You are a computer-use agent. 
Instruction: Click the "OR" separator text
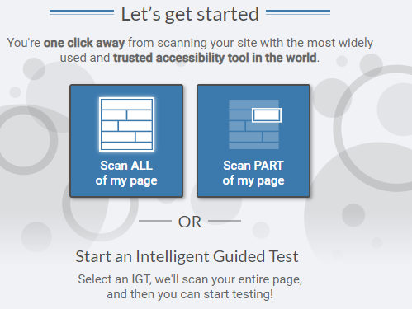190,222
